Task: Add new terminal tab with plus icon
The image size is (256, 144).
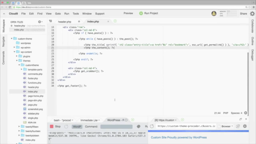Action: (x=132, y=120)
